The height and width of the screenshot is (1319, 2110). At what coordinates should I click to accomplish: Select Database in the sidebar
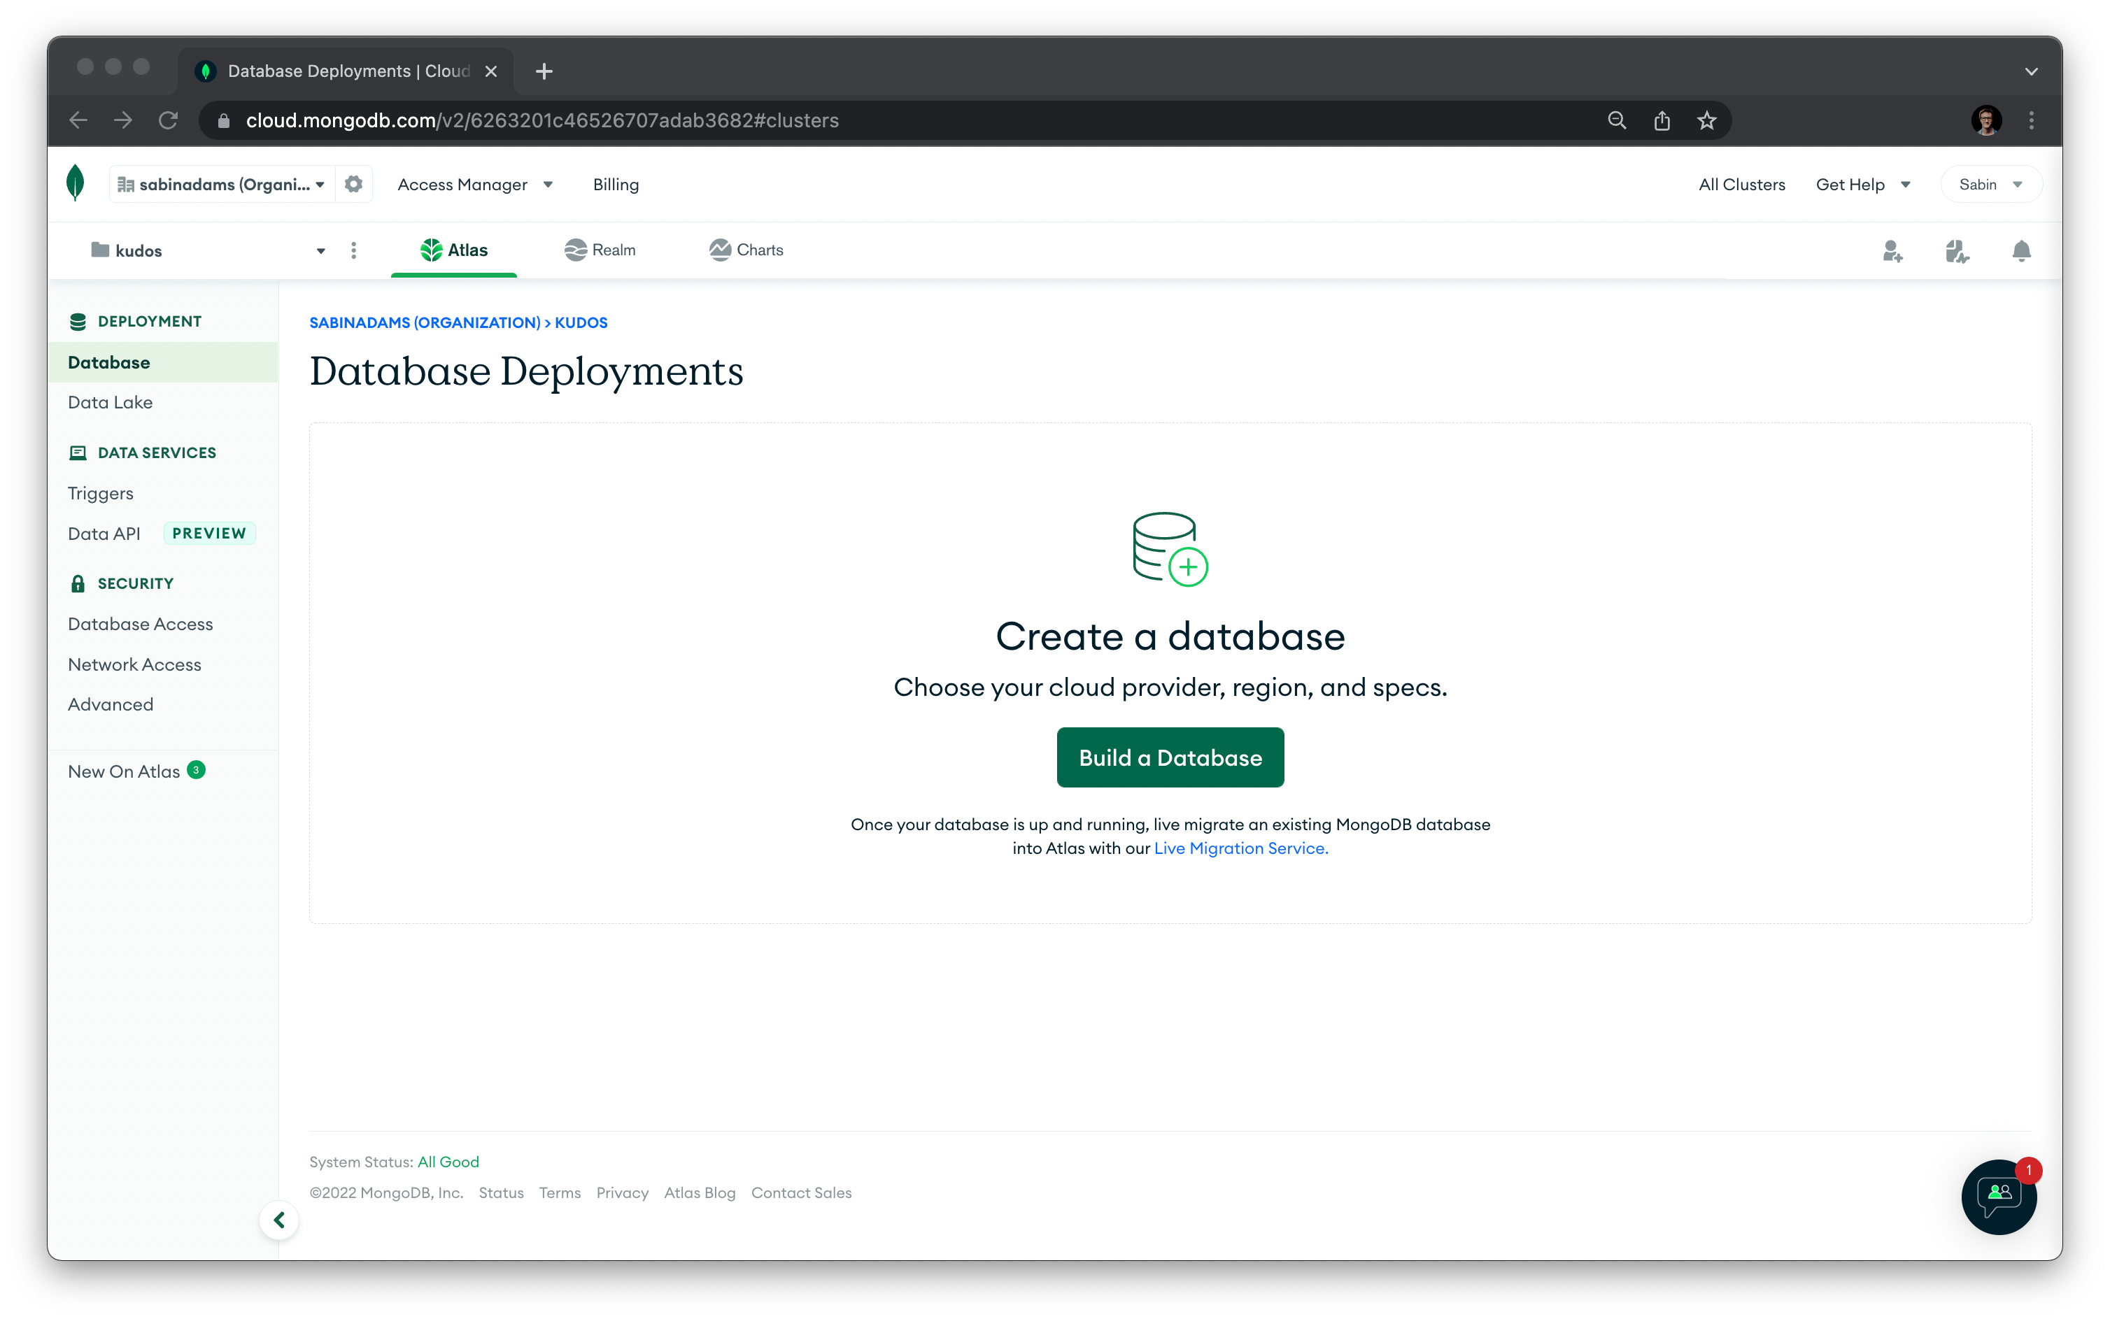163,362
